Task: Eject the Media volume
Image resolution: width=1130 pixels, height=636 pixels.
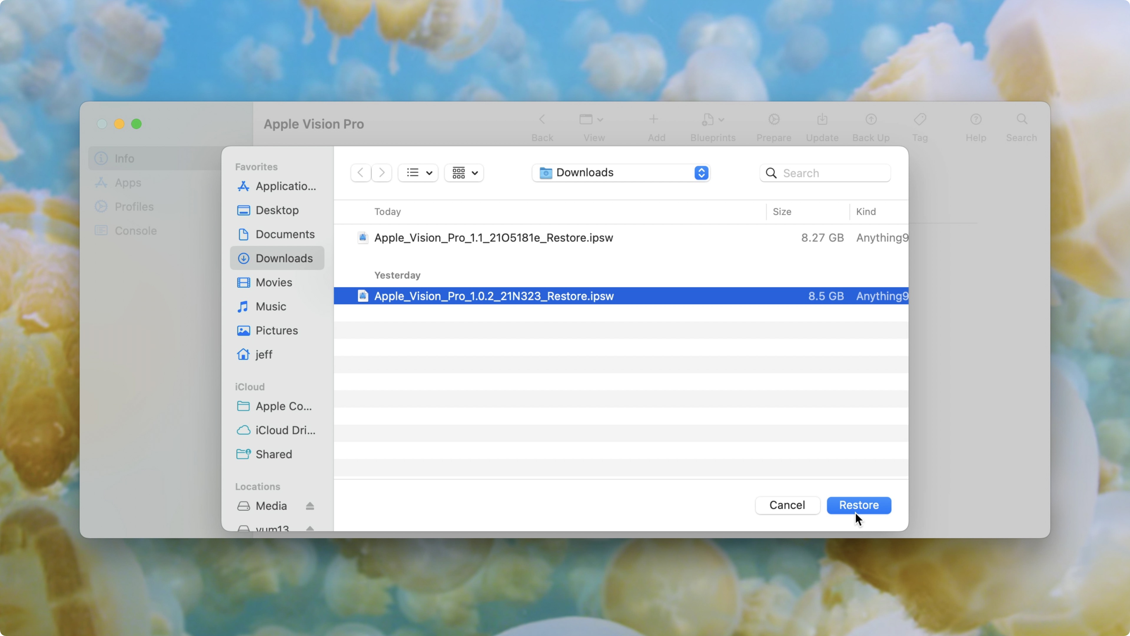Action: click(x=310, y=506)
